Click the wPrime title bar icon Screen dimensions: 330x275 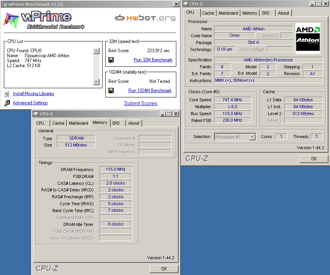coord(4,4)
